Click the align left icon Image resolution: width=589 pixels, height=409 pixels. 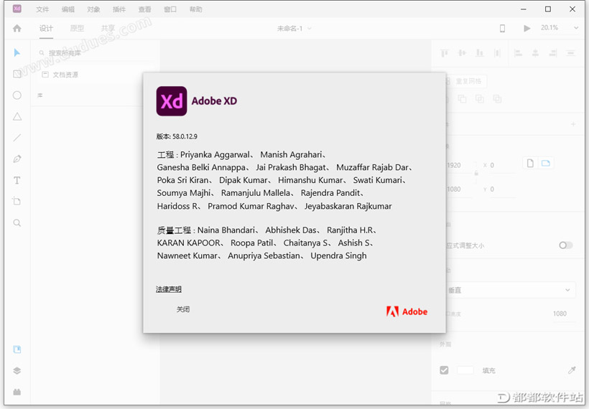pos(518,53)
